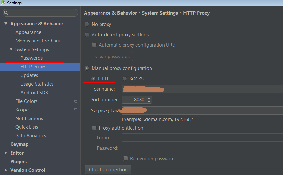
Task: Click the Host name input field
Action: (202, 89)
